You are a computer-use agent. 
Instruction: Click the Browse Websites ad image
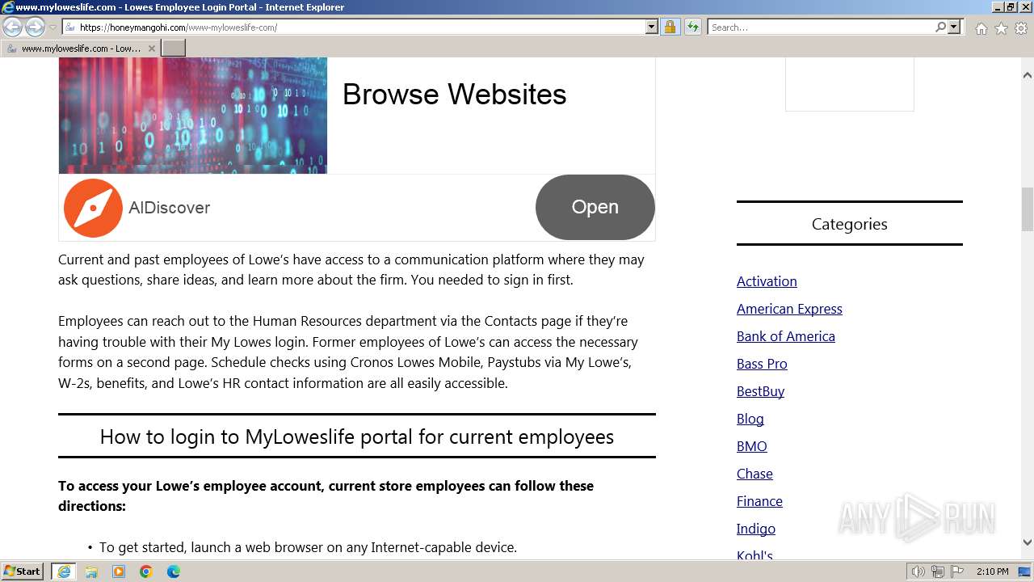(193, 115)
